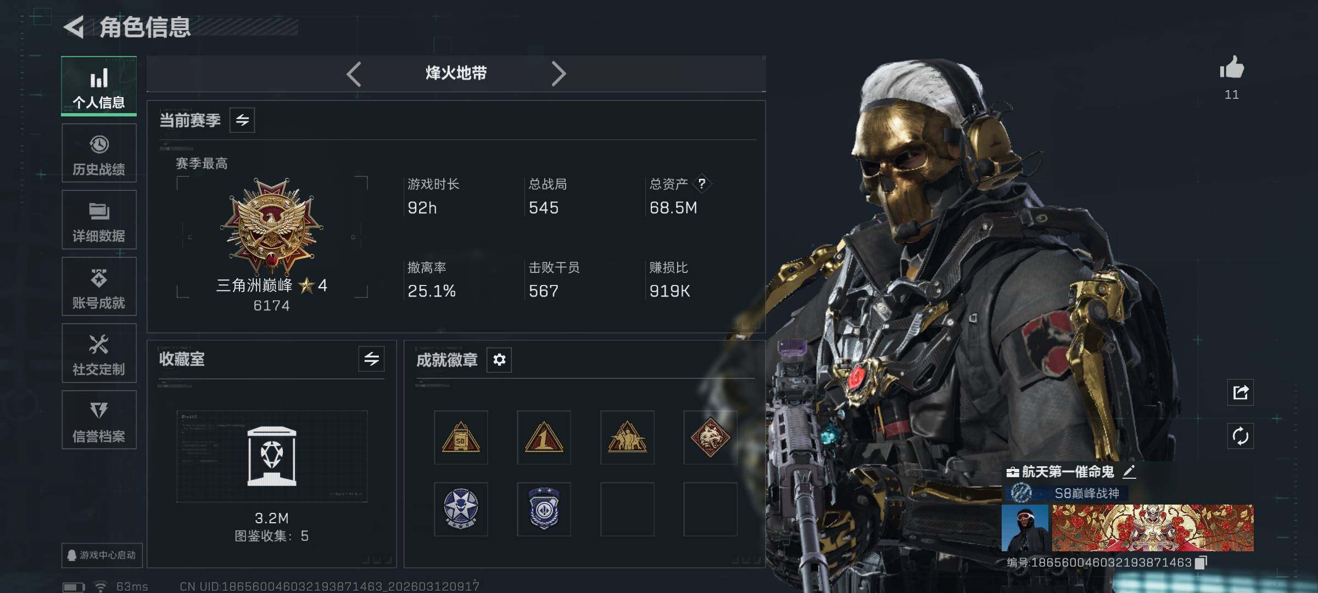1318x593 pixels.
Task: Refresh the character model with the rotate icon
Action: pos(1241,437)
